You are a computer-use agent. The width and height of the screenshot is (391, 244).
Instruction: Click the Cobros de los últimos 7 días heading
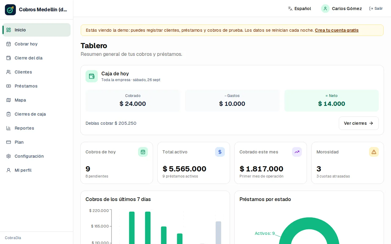tap(118, 199)
